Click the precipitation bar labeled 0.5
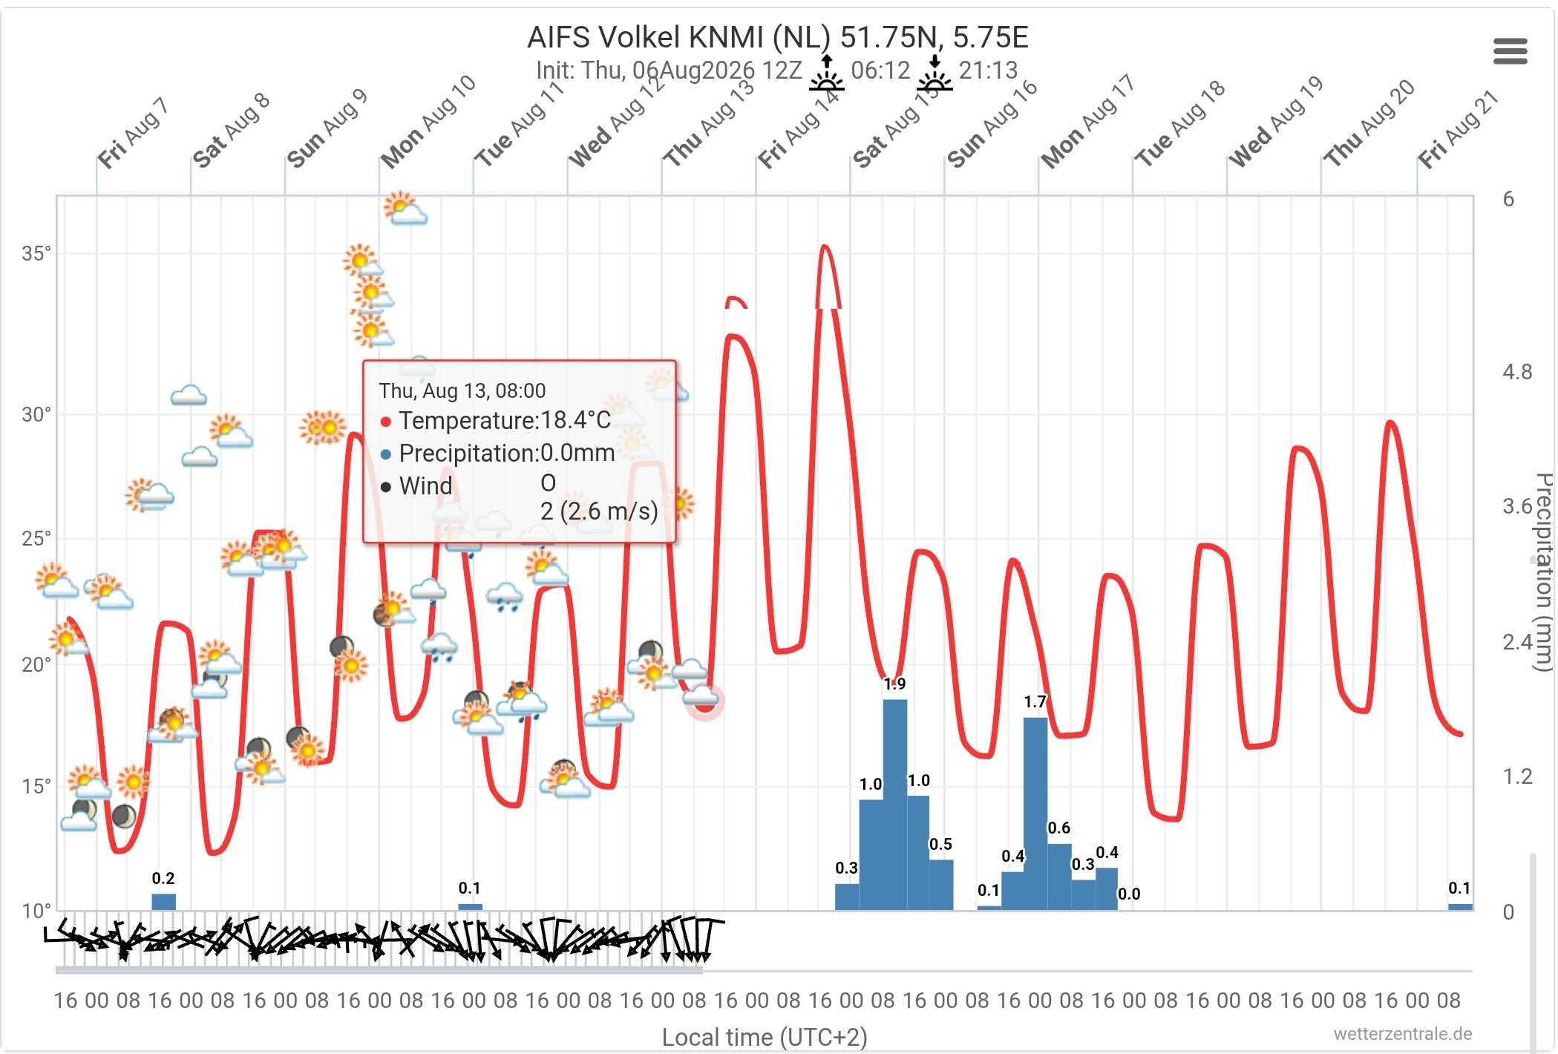Image resolution: width=1558 pixels, height=1054 pixels. tap(941, 885)
